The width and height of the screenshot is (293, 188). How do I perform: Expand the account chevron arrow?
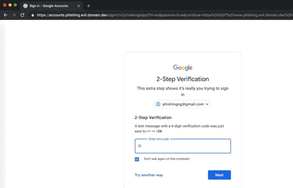click(207, 104)
